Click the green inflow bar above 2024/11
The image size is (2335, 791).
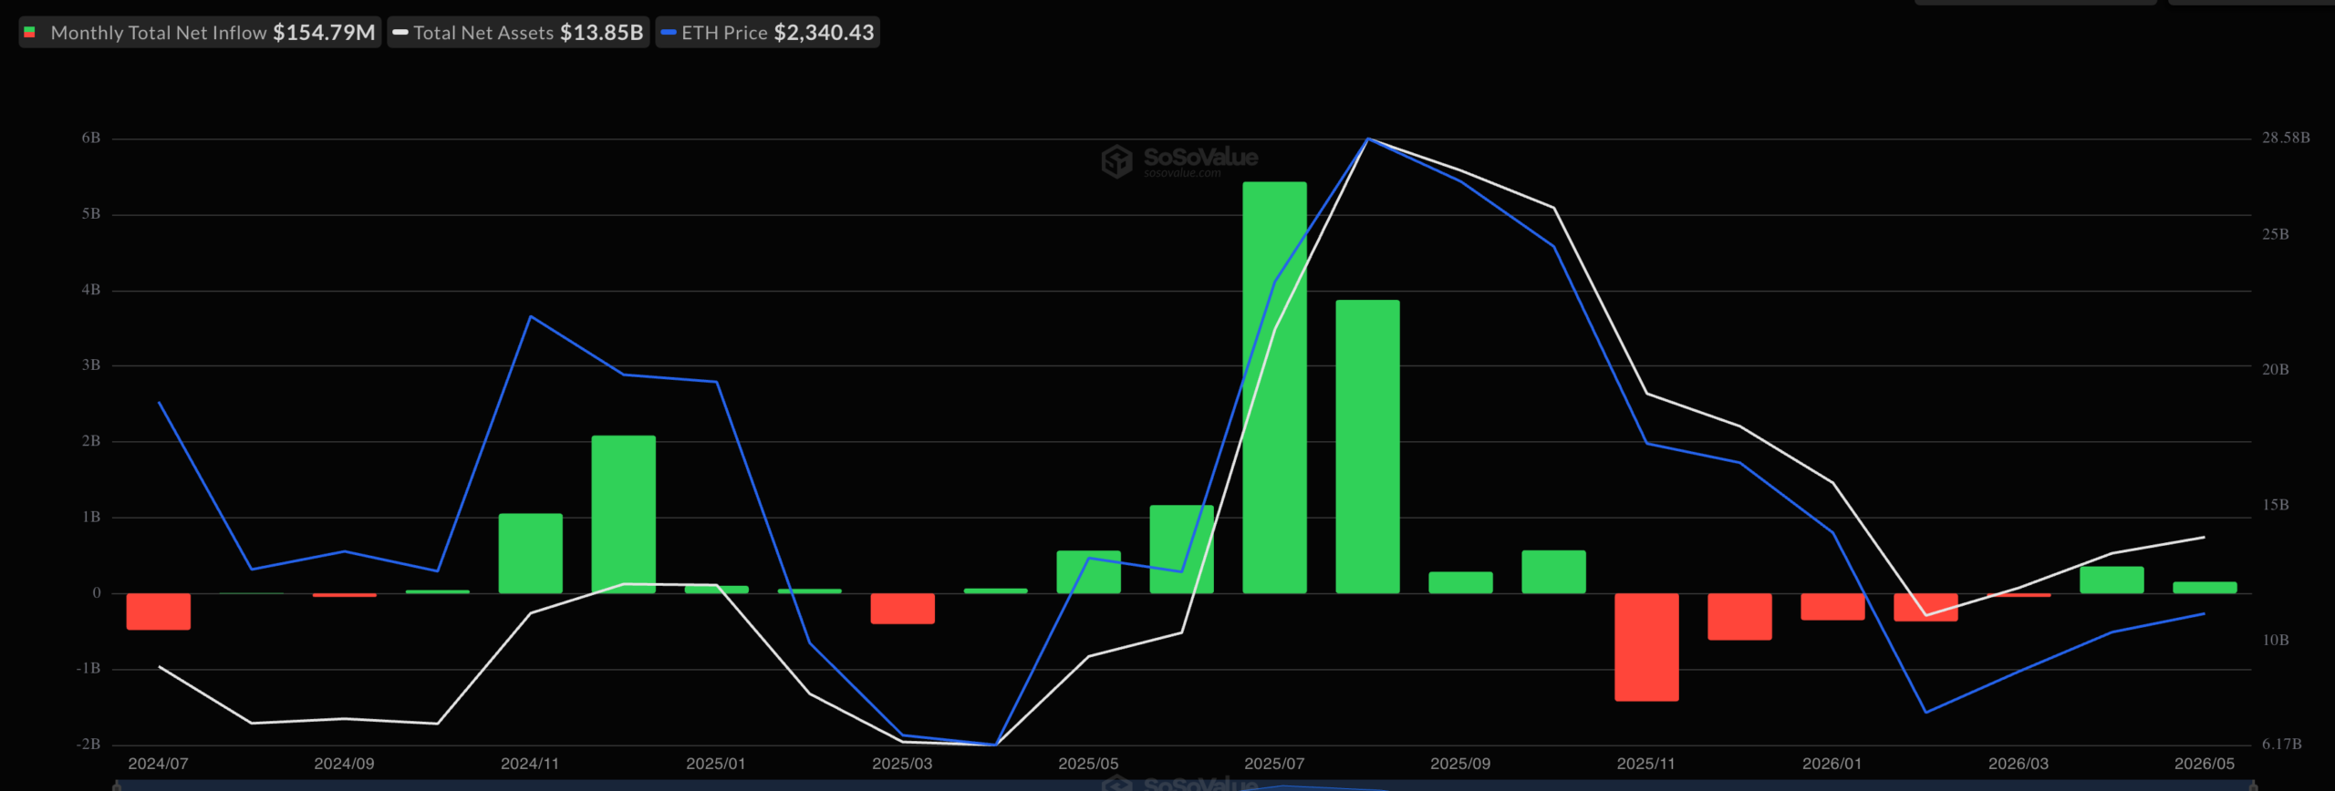point(531,553)
